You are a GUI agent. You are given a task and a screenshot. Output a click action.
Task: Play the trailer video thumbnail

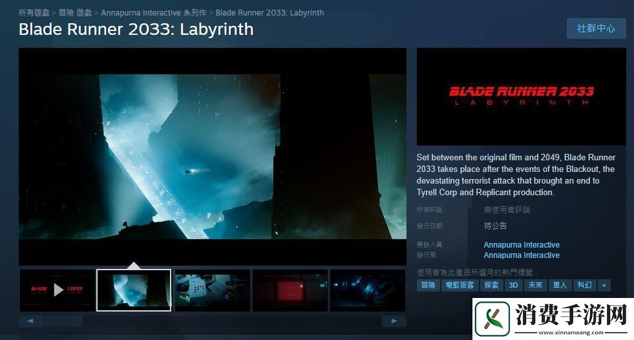tap(57, 290)
